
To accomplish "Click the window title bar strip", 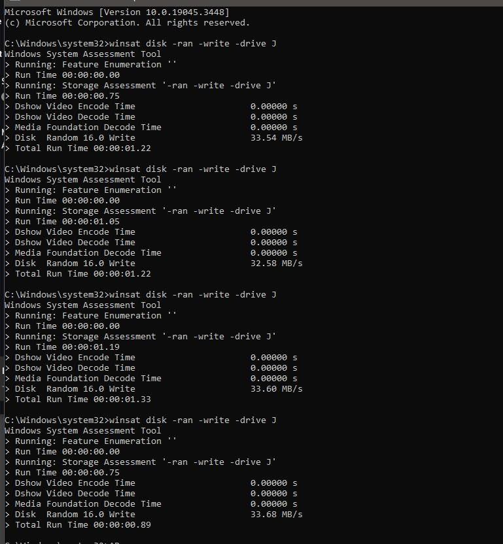I will tap(251, 3).
